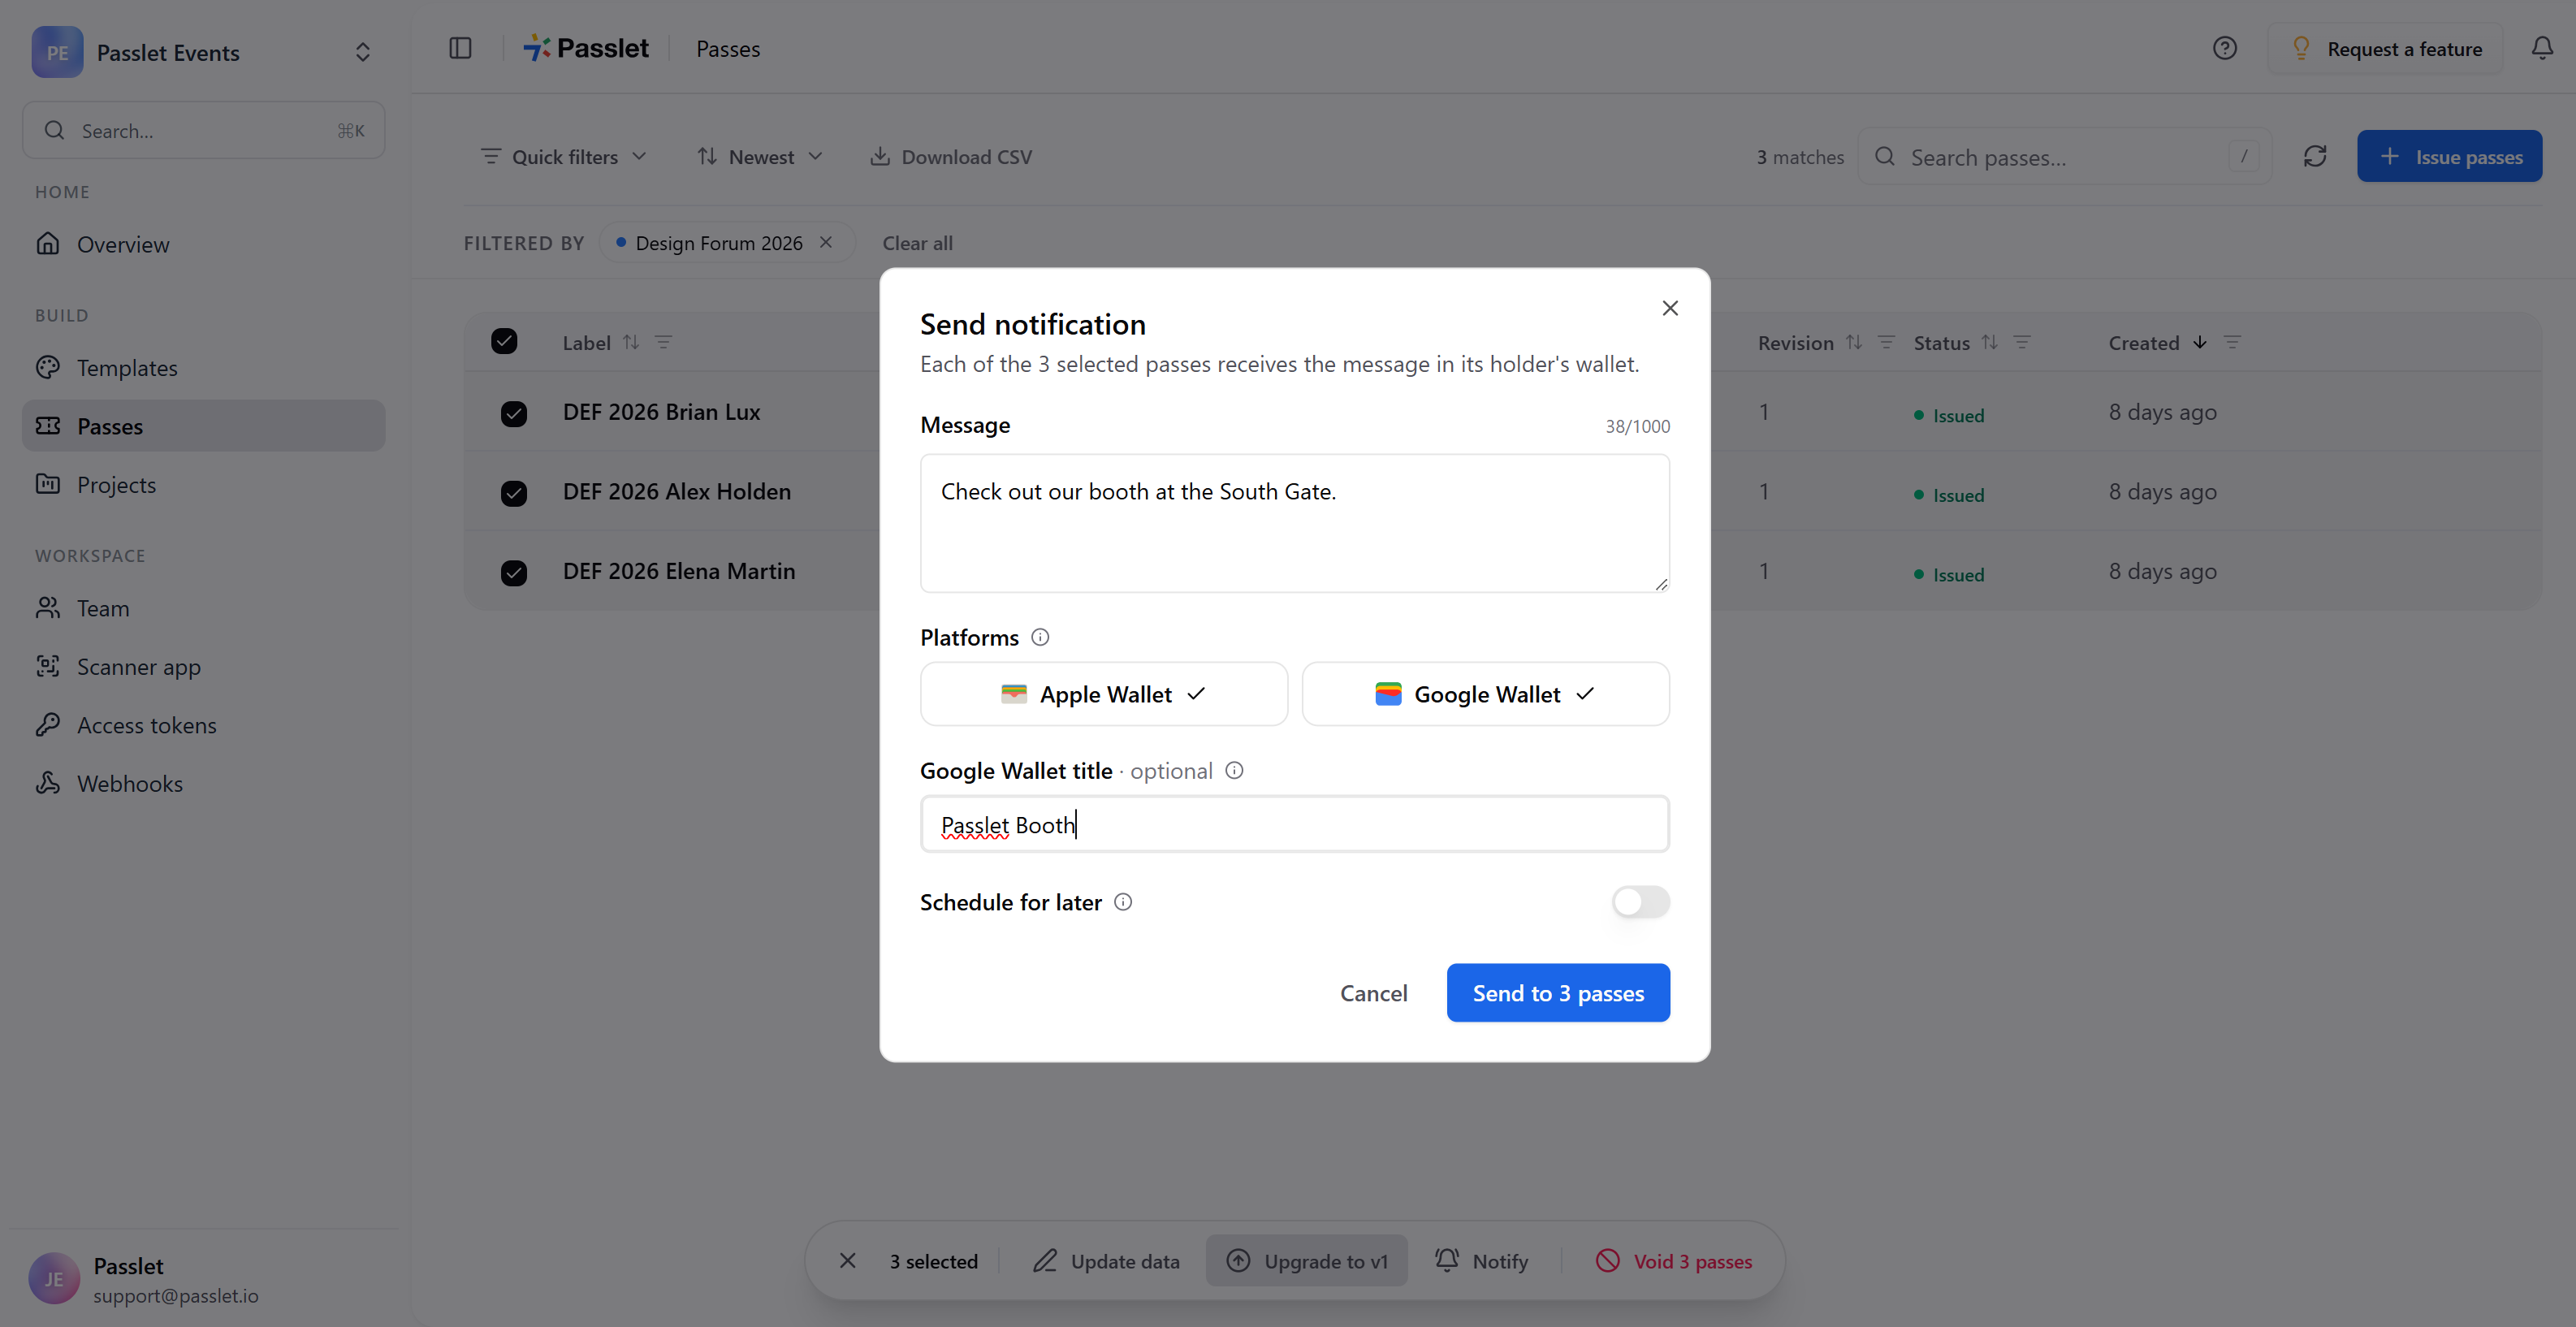The width and height of the screenshot is (2576, 1327).
Task: Uncheck DEF 2026 Brian Lux row
Action: tap(514, 413)
